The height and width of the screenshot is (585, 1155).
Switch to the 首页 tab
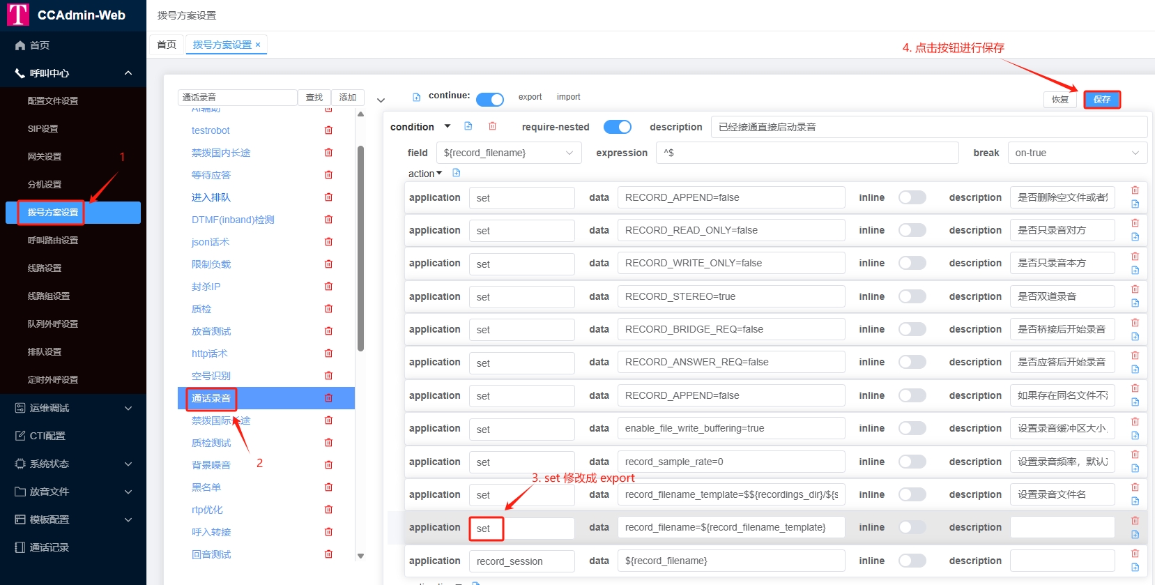(167, 45)
